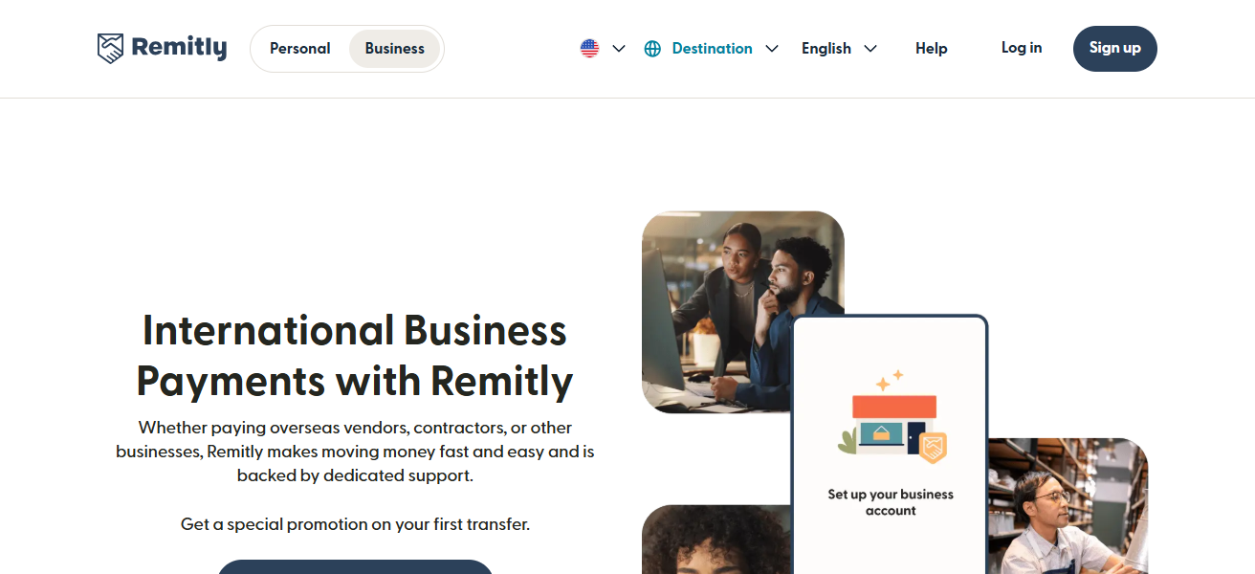
Task: Click the Log in link
Action: pyautogui.click(x=1021, y=48)
